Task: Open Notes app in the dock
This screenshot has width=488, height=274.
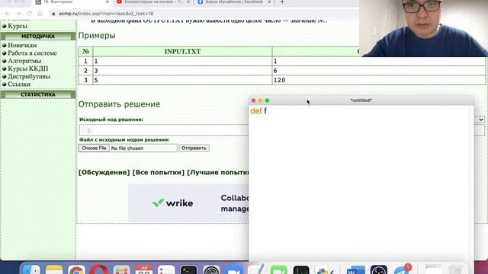Action: click(x=54, y=269)
